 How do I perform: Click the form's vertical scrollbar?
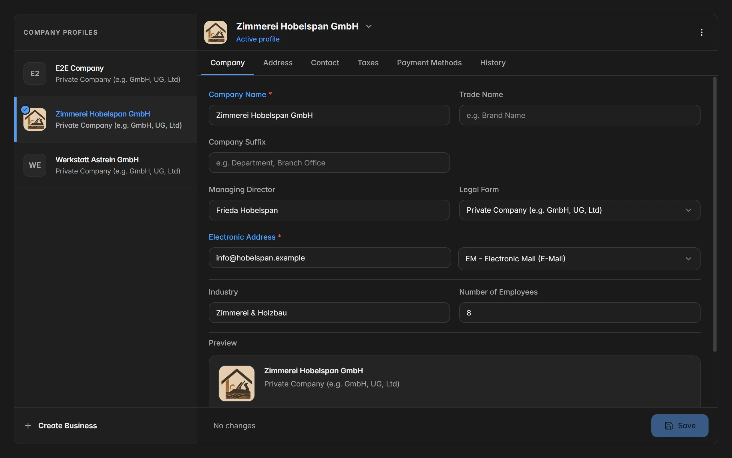point(715,214)
